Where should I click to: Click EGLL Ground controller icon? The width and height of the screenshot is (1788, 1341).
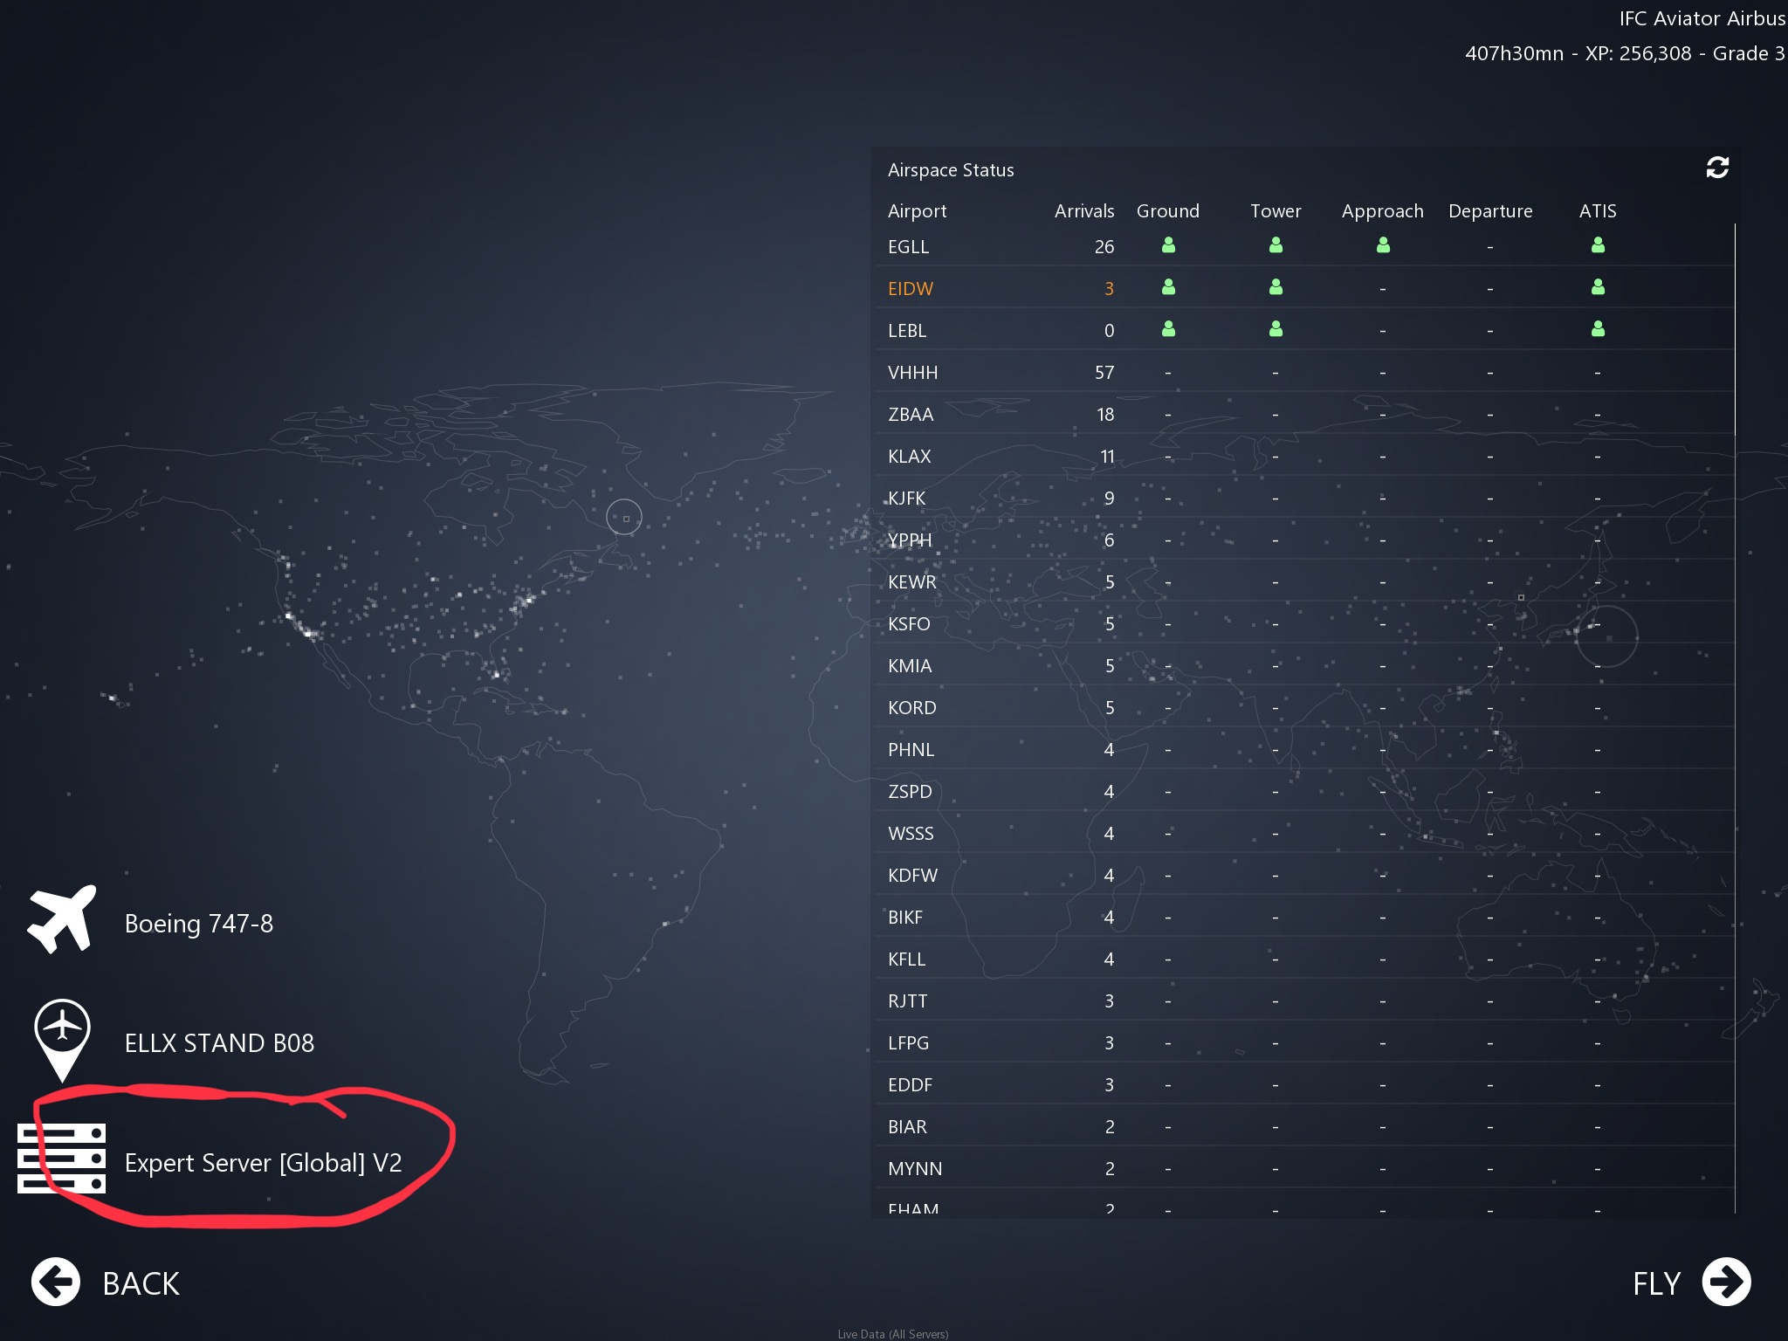1168,246
